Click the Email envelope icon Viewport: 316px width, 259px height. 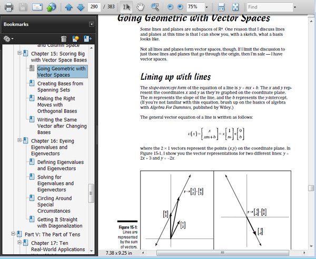pos(37,7)
